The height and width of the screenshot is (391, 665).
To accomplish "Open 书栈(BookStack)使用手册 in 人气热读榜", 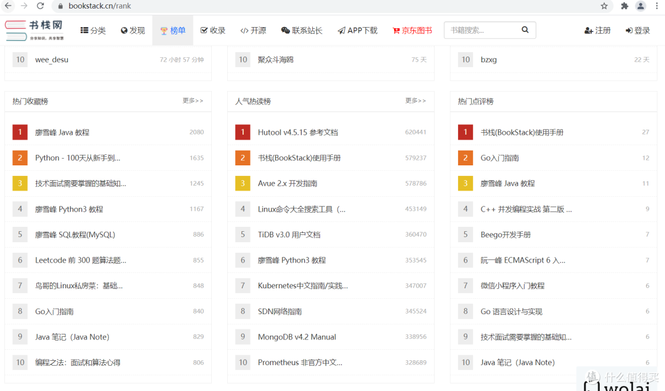I will (x=299, y=158).
